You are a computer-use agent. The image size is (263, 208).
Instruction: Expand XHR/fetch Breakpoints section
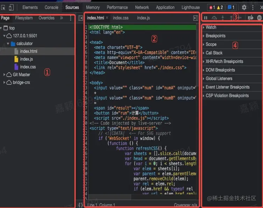click(x=232, y=61)
